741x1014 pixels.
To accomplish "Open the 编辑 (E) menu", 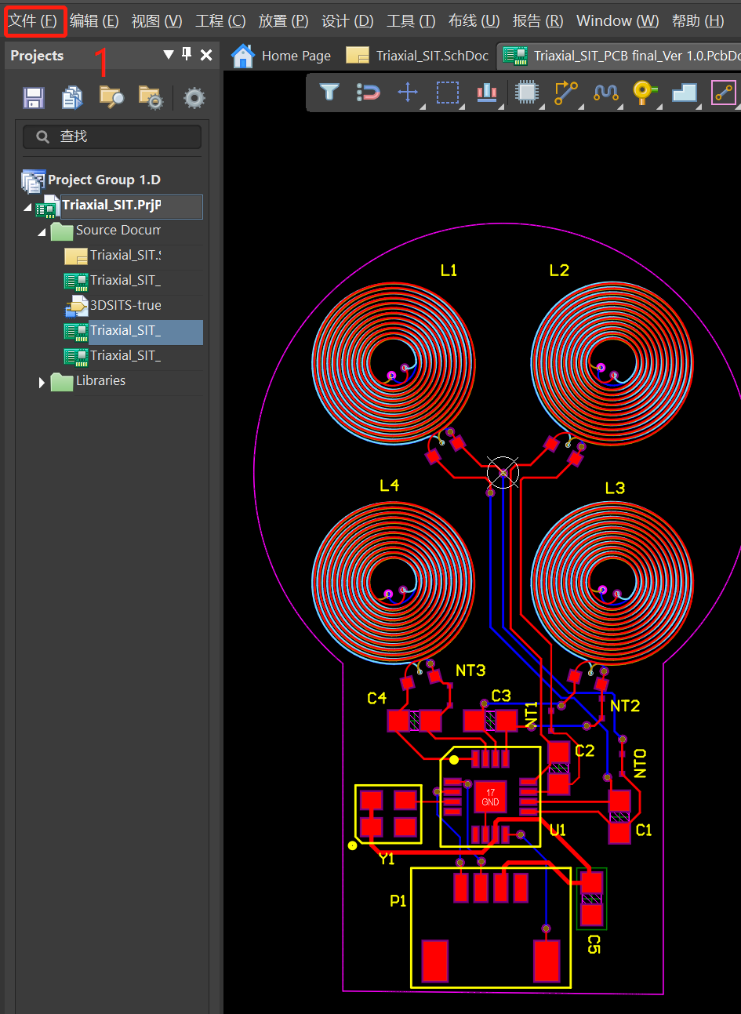I will (94, 21).
